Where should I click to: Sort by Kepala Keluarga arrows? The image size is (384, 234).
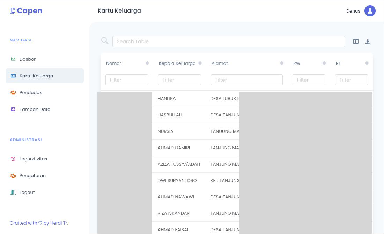[200, 63]
